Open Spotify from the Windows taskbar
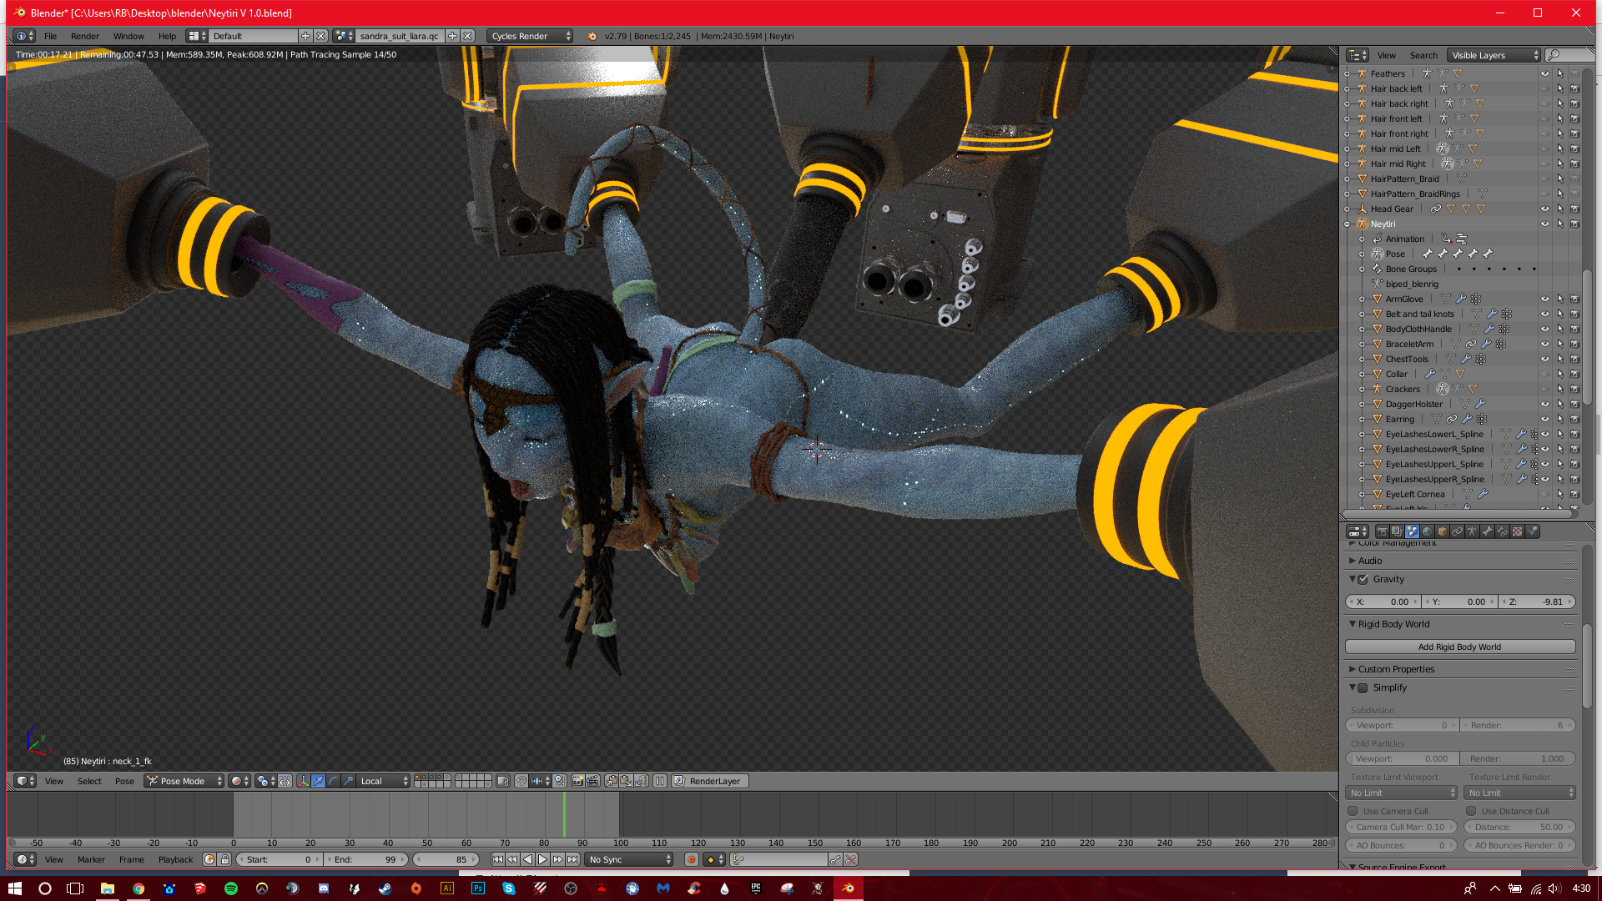The width and height of the screenshot is (1602, 901). click(231, 888)
